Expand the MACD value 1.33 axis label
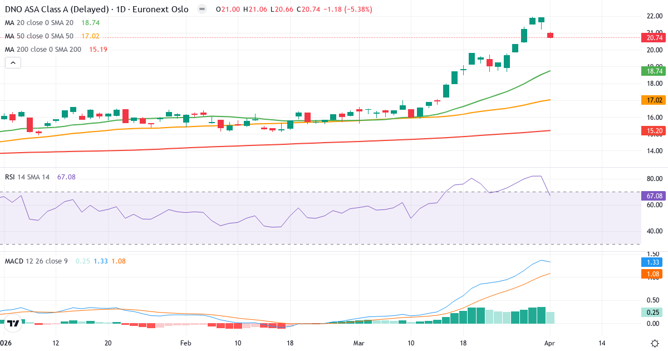Screen dimensions: 668x351 (652, 262)
